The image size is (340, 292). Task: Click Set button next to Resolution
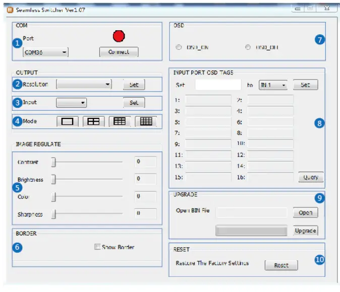pos(134,85)
